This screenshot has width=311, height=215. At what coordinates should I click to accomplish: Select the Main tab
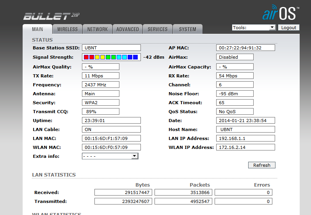(37, 29)
